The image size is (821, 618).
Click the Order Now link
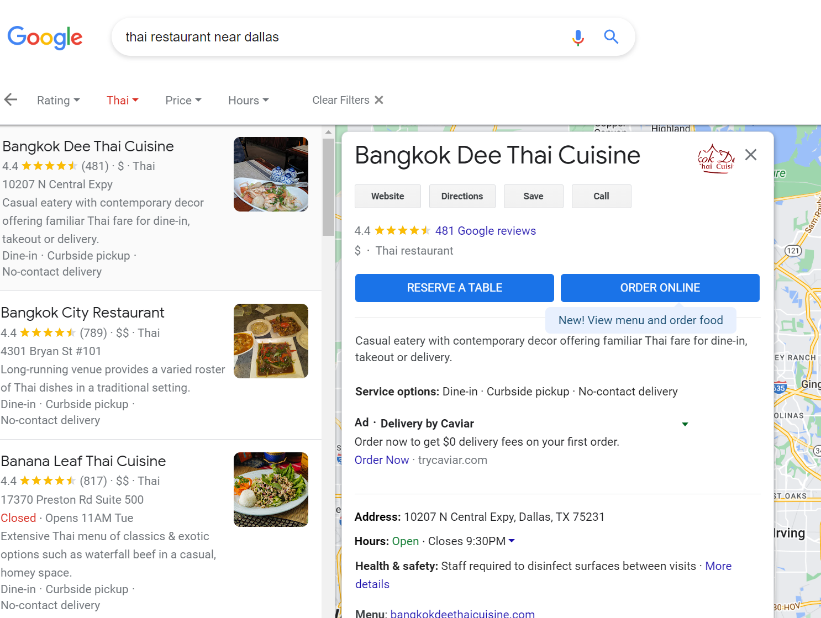point(382,460)
